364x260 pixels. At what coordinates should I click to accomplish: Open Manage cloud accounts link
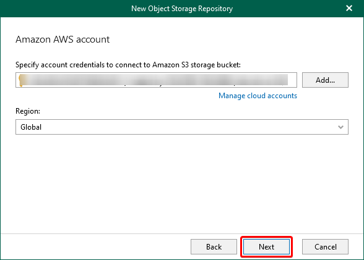258,96
